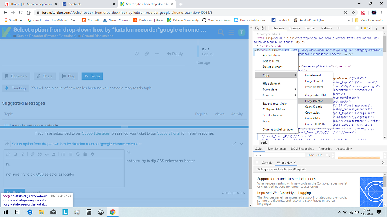The image size is (387, 217).
Task: Switch to the Network tab in DevTools
Action: click(326, 28)
